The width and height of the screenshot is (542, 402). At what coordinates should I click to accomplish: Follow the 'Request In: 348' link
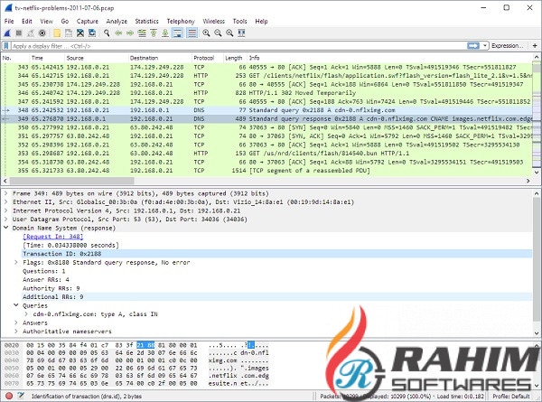pyautogui.click(x=53, y=237)
